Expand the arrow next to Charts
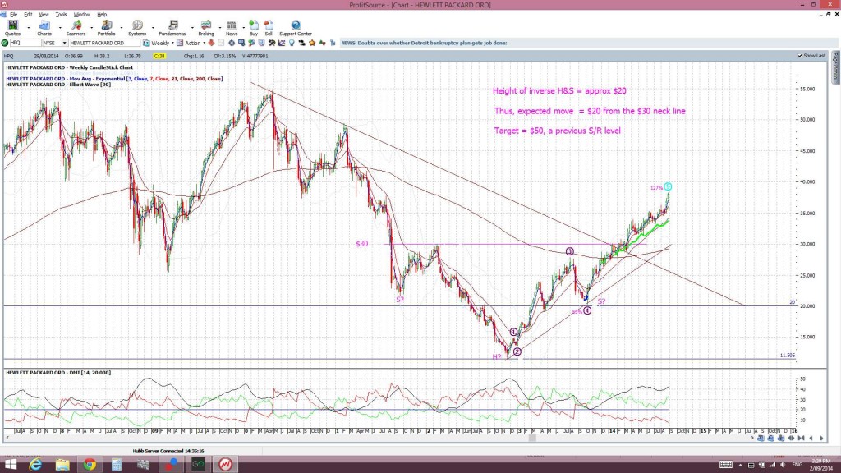The width and height of the screenshot is (841, 473). click(x=60, y=27)
